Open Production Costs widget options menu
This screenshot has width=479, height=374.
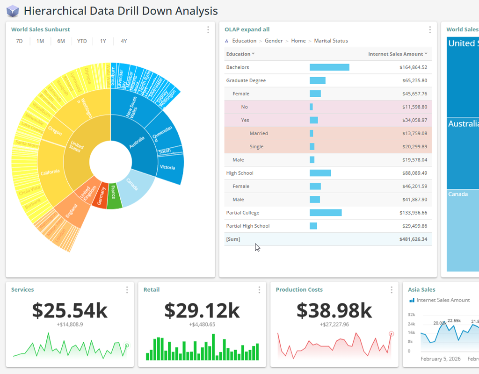[392, 290]
